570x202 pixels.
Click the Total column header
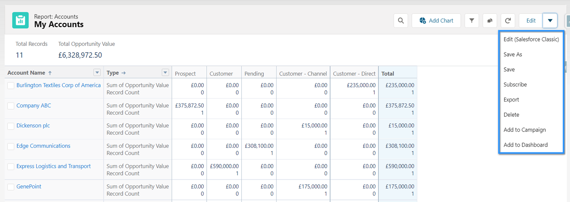(388, 74)
